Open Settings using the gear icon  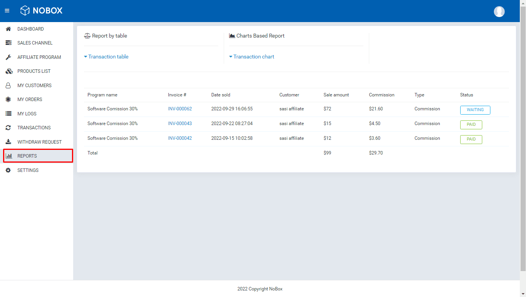pyautogui.click(x=8, y=170)
